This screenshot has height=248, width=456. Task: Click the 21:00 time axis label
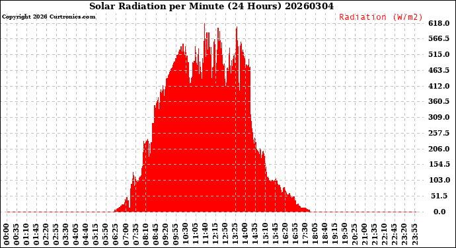[x=364, y=235]
